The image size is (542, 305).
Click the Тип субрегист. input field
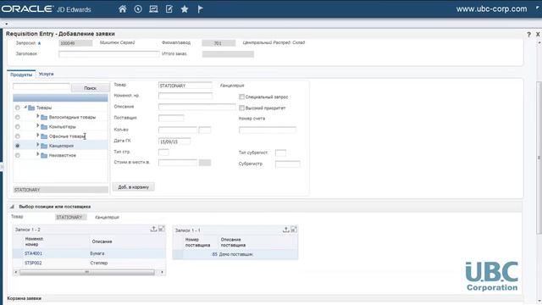pyautogui.click(x=280, y=152)
